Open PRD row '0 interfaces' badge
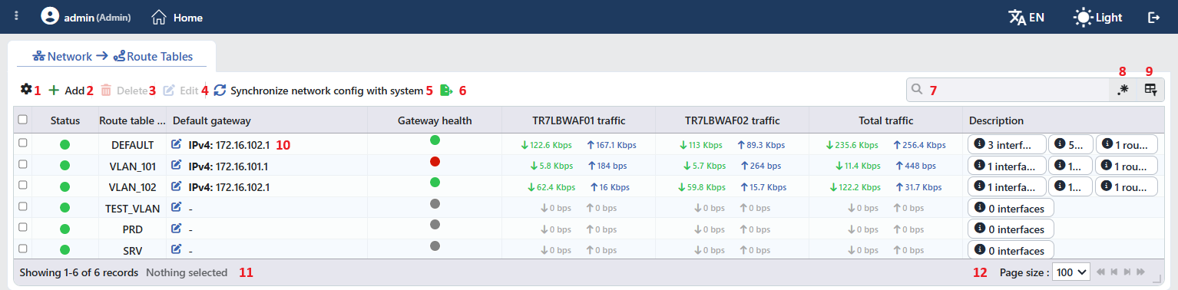This screenshot has width=1178, height=290. click(1011, 229)
